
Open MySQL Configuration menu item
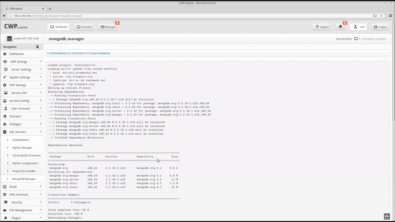(x=25, y=163)
